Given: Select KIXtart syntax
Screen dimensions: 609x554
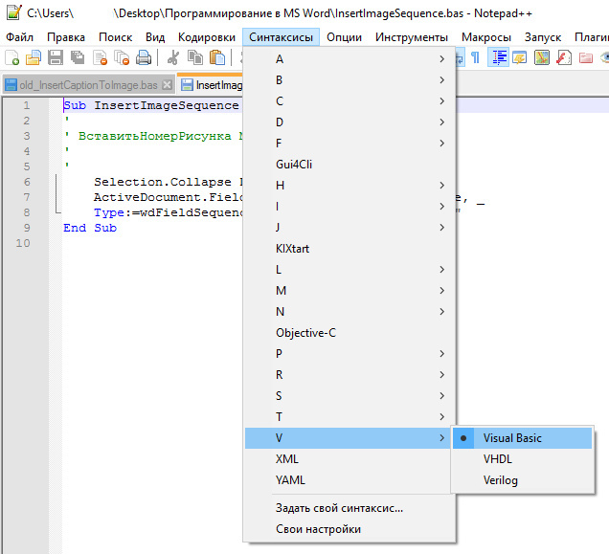Looking at the screenshot, I should coord(349,249).
